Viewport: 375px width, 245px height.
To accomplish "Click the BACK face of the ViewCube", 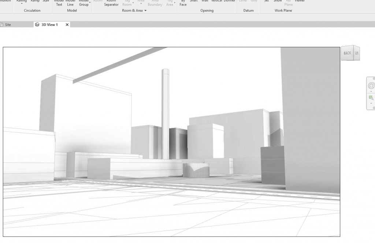I will (x=346, y=53).
